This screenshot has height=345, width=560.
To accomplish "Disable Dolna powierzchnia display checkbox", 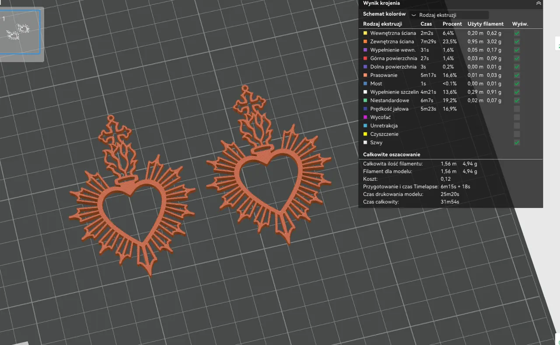I will (517, 67).
